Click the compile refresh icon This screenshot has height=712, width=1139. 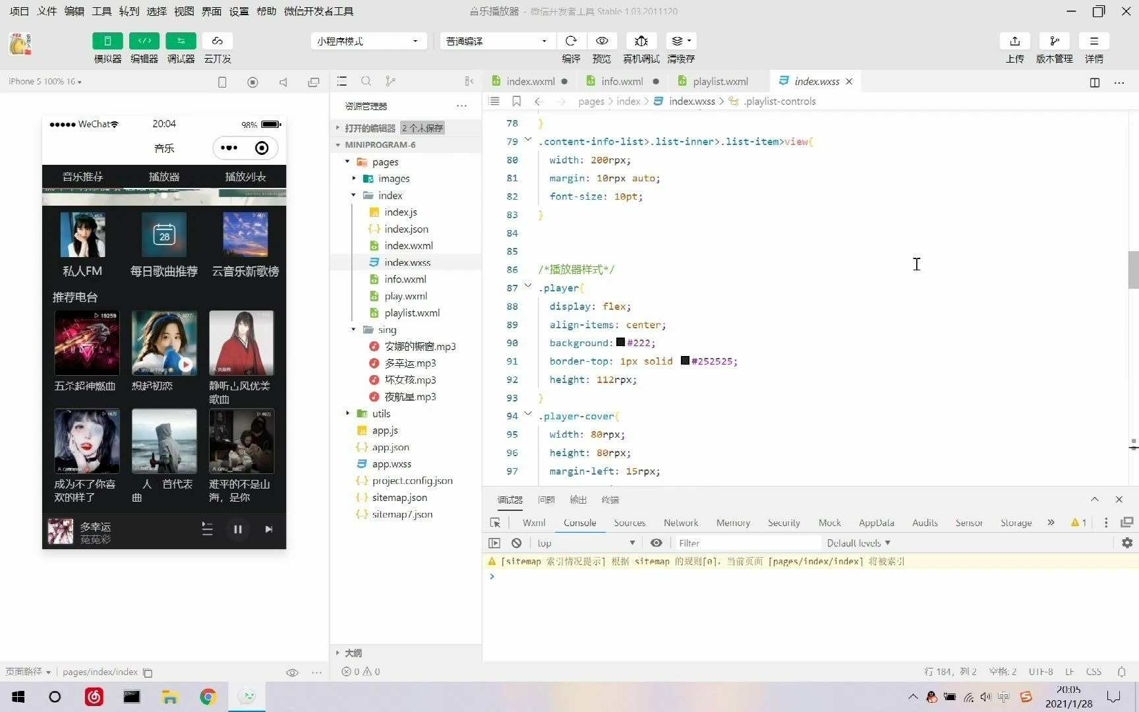[571, 41]
